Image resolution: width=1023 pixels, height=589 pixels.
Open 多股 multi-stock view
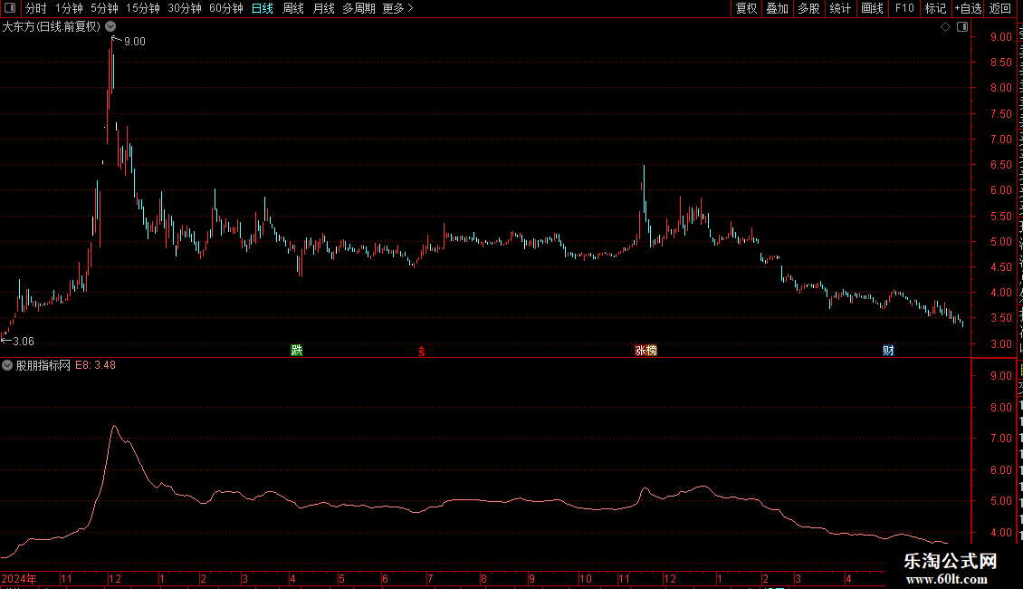pos(809,8)
